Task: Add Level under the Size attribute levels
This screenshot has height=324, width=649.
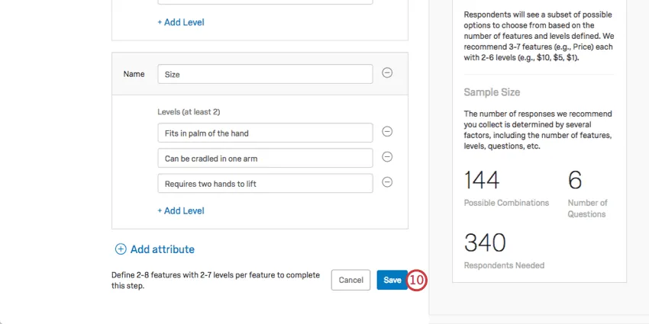Action: pos(181,210)
